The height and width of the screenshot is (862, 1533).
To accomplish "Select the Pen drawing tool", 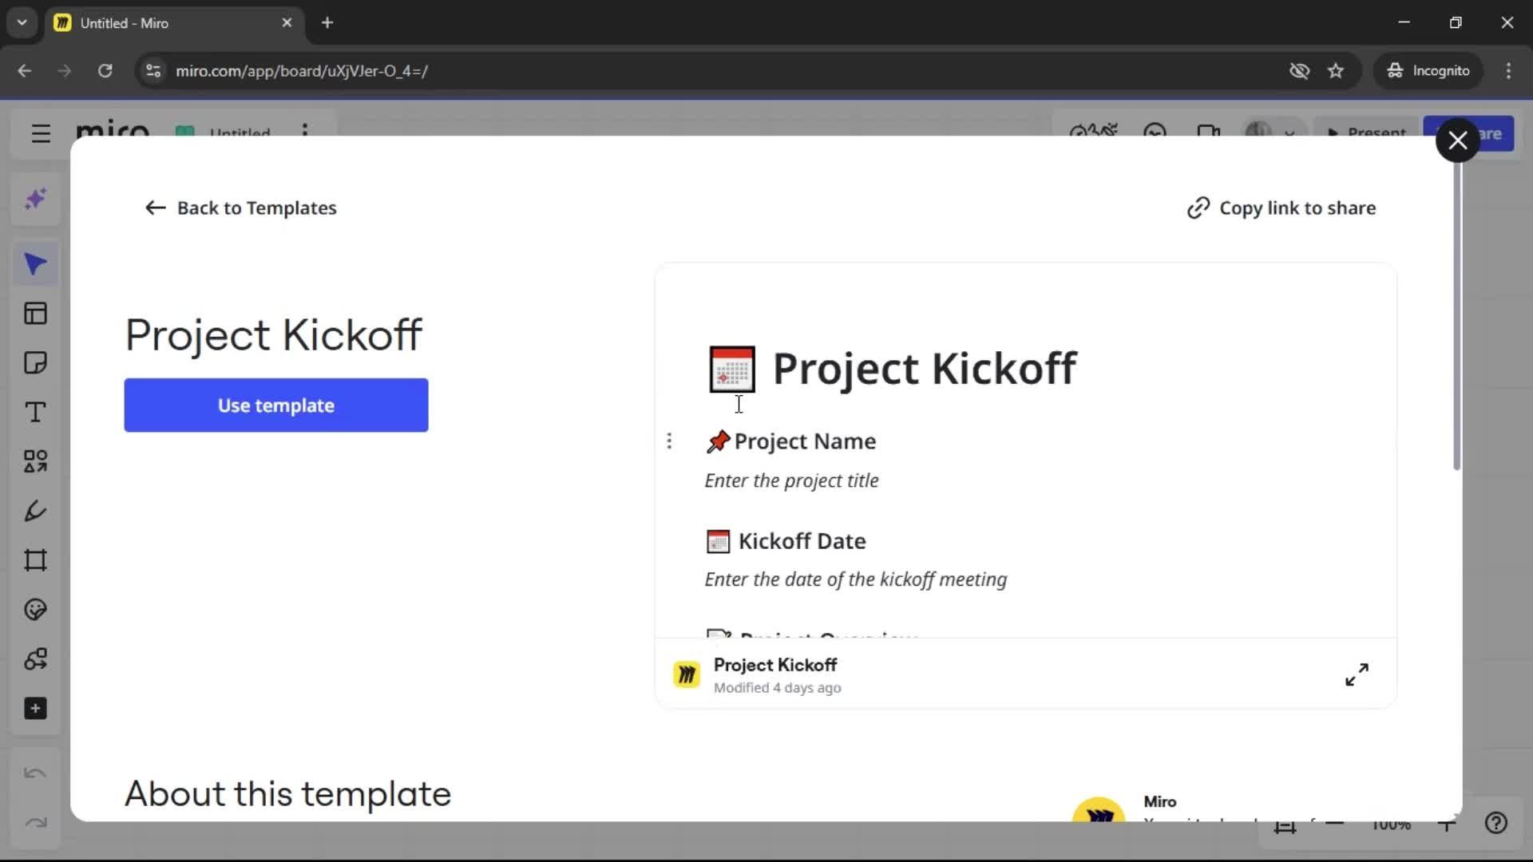I will coord(35,511).
